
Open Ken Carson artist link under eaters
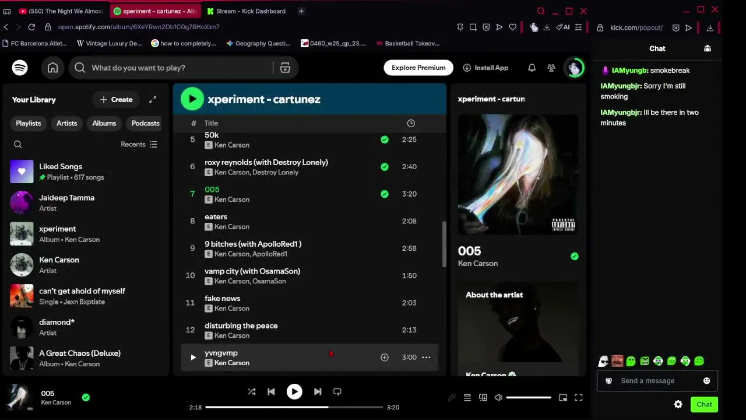[x=232, y=227]
